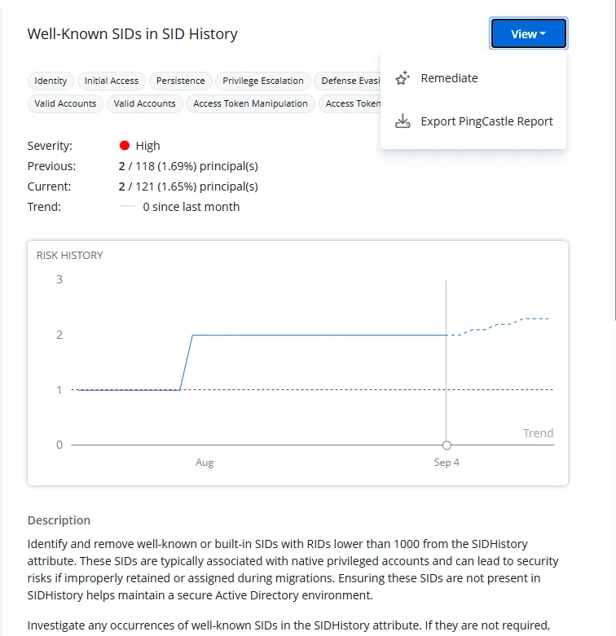616x636 pixels.
Task: Click the vertical scrollbar on right edge
Action: pos(612,163)
